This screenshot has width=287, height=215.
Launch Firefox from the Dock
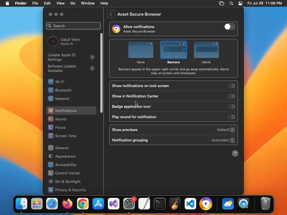[x=67, y=204]
